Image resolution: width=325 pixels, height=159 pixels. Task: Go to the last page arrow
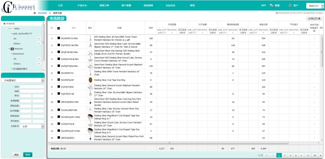tap(308, 155)
